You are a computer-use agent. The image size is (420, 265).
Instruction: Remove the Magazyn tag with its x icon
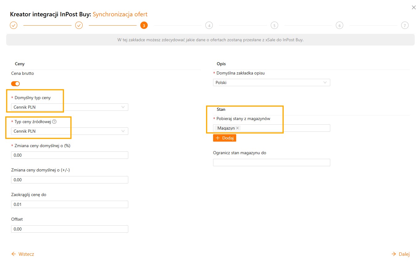(x=237, y=128)
